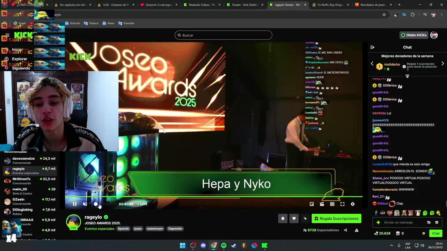Open video player settings gear
This screenshot has width=447, height=251.
(353, 204)
